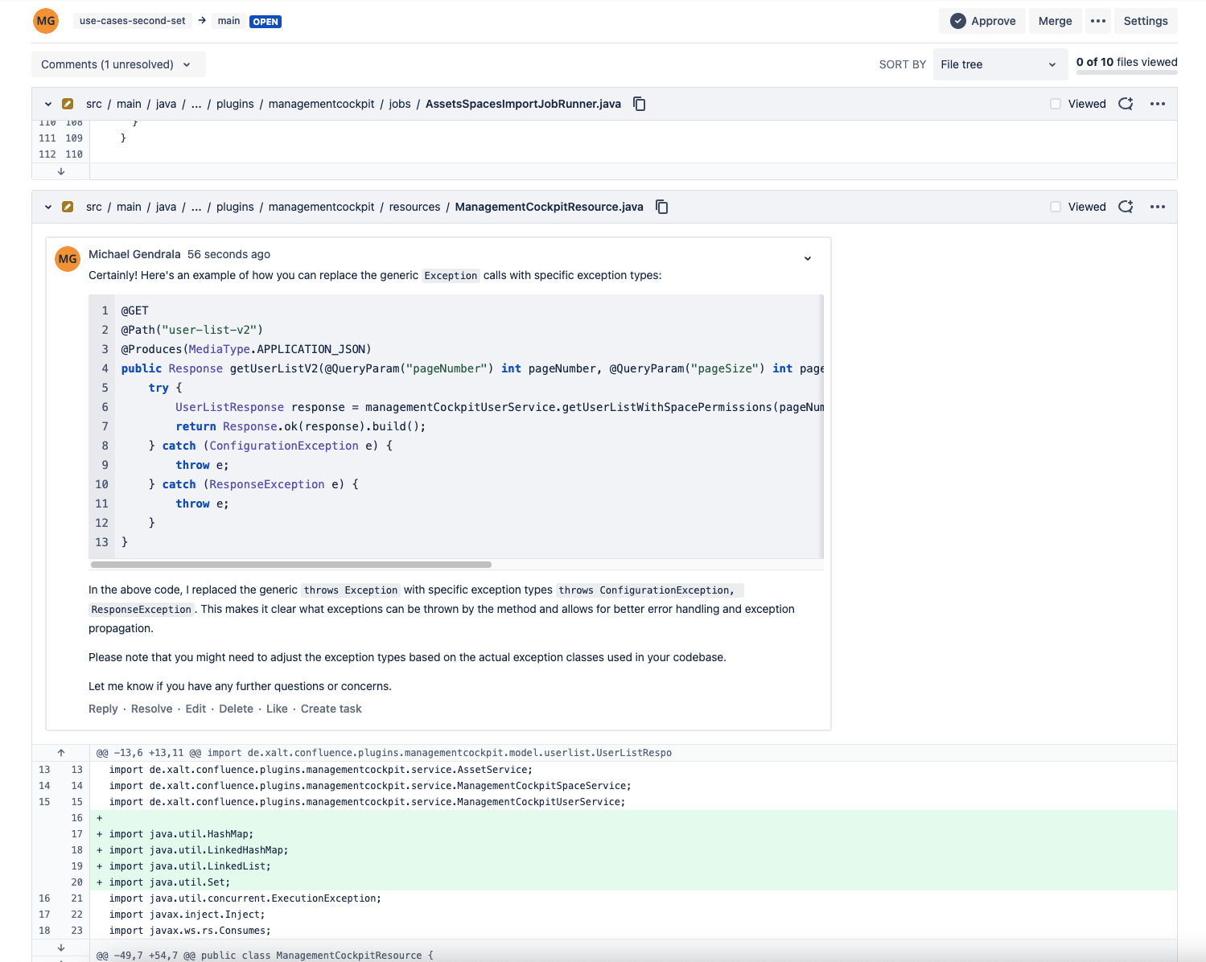Like the comment

click(277, 709)
